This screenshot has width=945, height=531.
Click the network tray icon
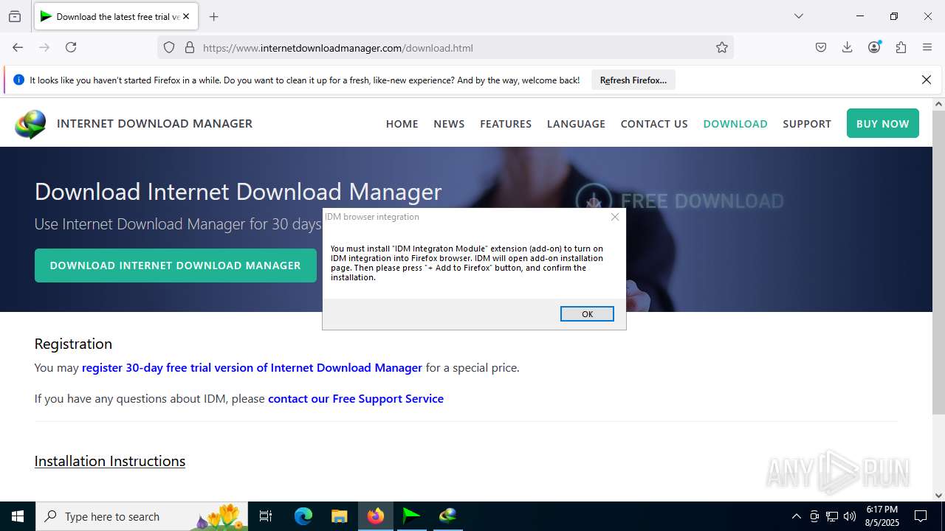832,516
